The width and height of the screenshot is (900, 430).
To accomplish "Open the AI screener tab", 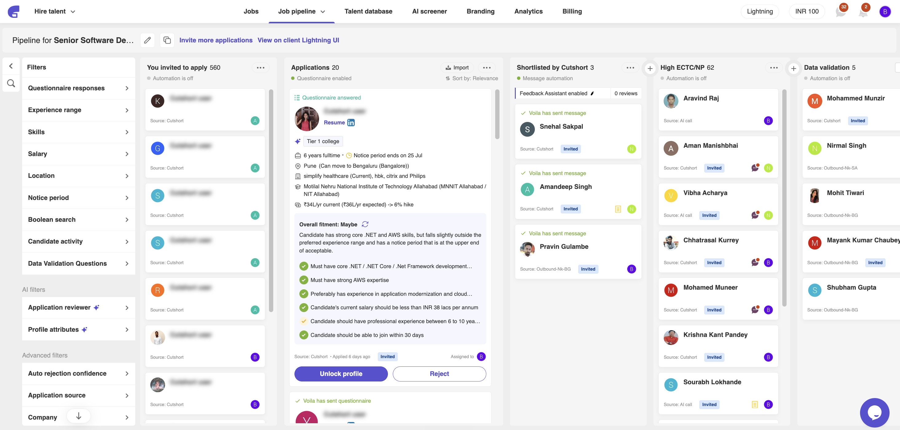I will 429,12.
